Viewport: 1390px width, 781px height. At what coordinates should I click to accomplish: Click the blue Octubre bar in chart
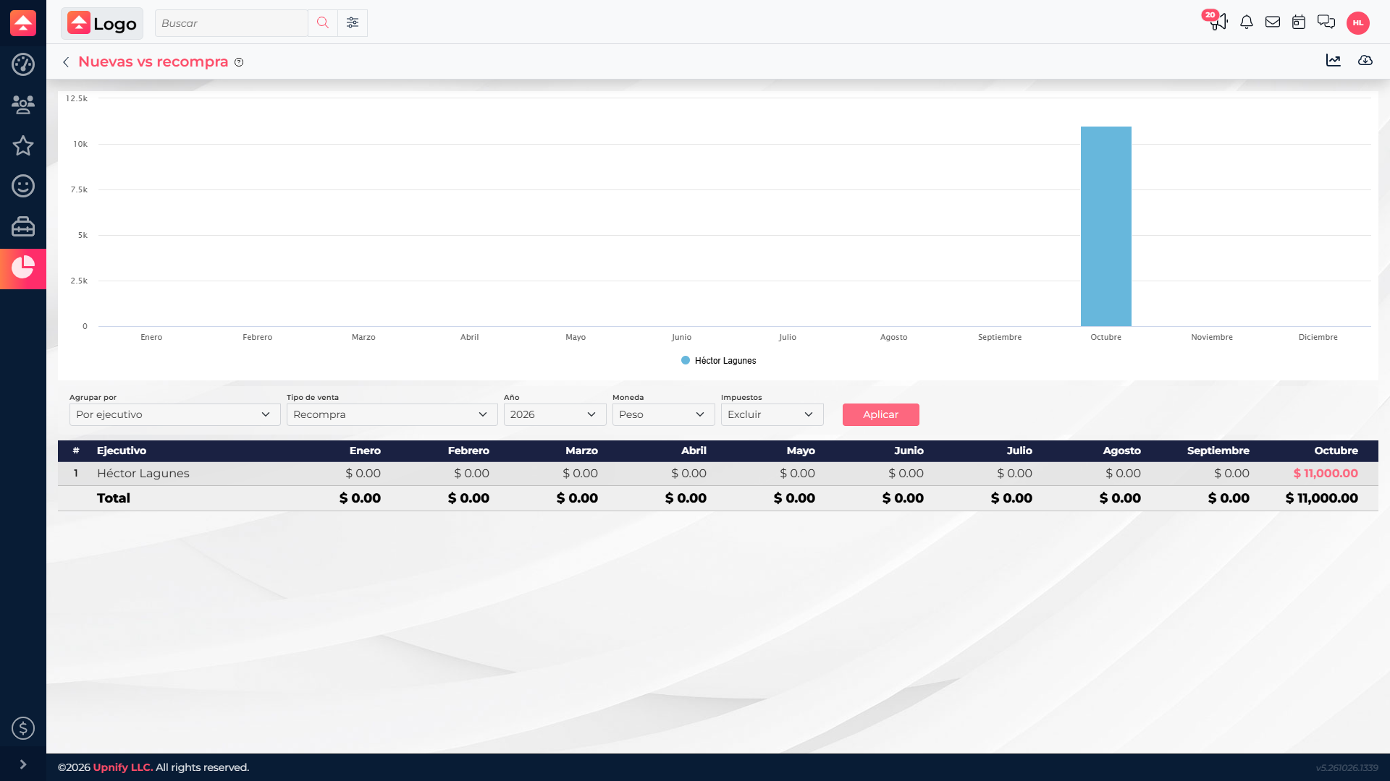tap(1105, 226)
